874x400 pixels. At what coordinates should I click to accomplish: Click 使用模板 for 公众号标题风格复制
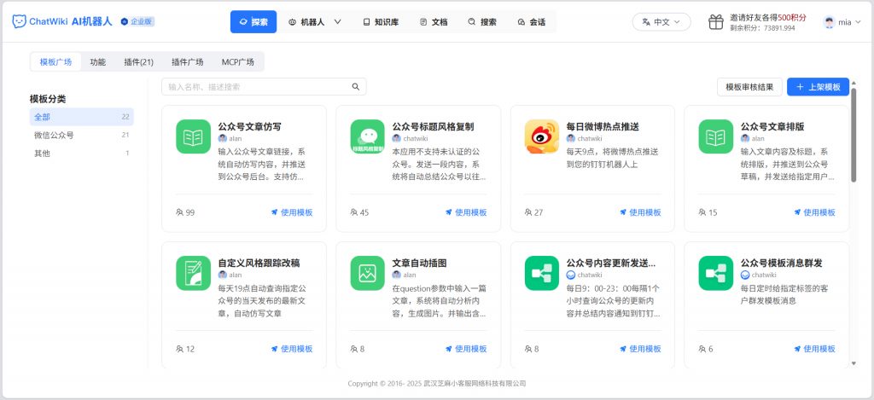(466, 212)
